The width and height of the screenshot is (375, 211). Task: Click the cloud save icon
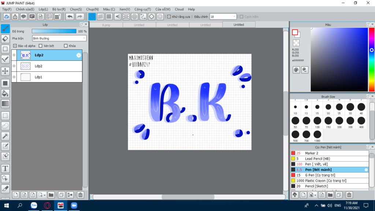(7, 16)
